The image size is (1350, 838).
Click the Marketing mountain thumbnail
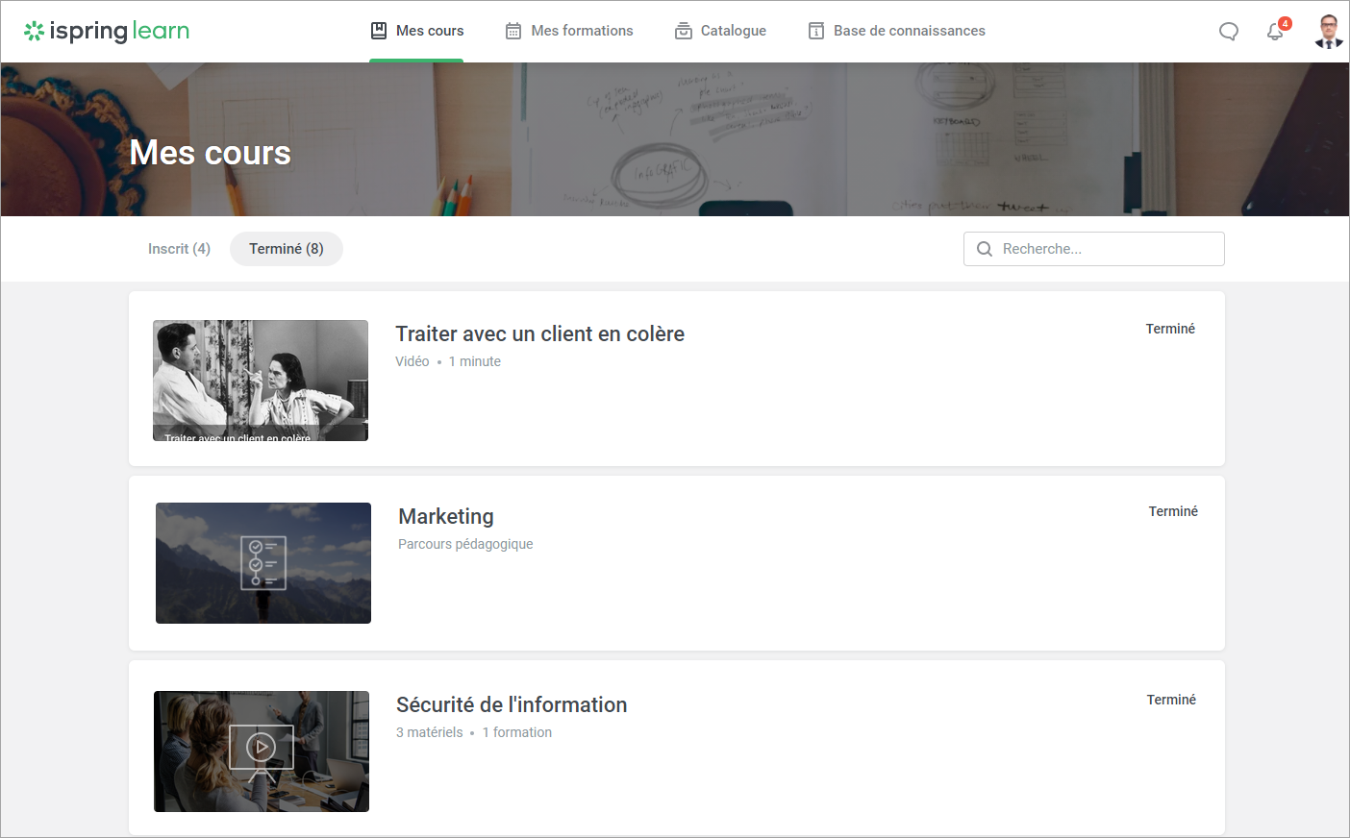pyautogui.click(x=263, y=563)
